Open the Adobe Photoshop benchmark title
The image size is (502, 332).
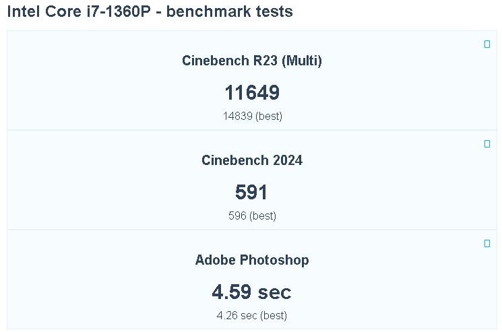[x=252, y=260]
